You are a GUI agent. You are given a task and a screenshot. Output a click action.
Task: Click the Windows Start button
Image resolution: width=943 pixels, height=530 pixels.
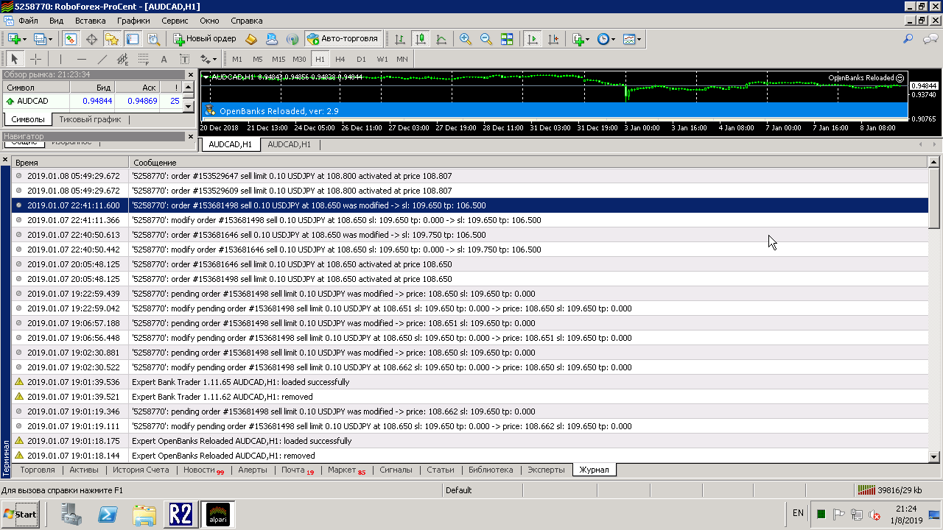tap(19, 515)
